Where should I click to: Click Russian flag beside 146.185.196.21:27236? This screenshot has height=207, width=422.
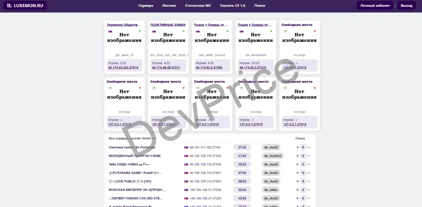point(186,190)
